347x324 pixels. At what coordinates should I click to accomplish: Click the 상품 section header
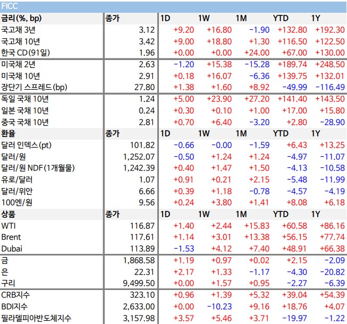pyautogui.click(x=8, y=214)
